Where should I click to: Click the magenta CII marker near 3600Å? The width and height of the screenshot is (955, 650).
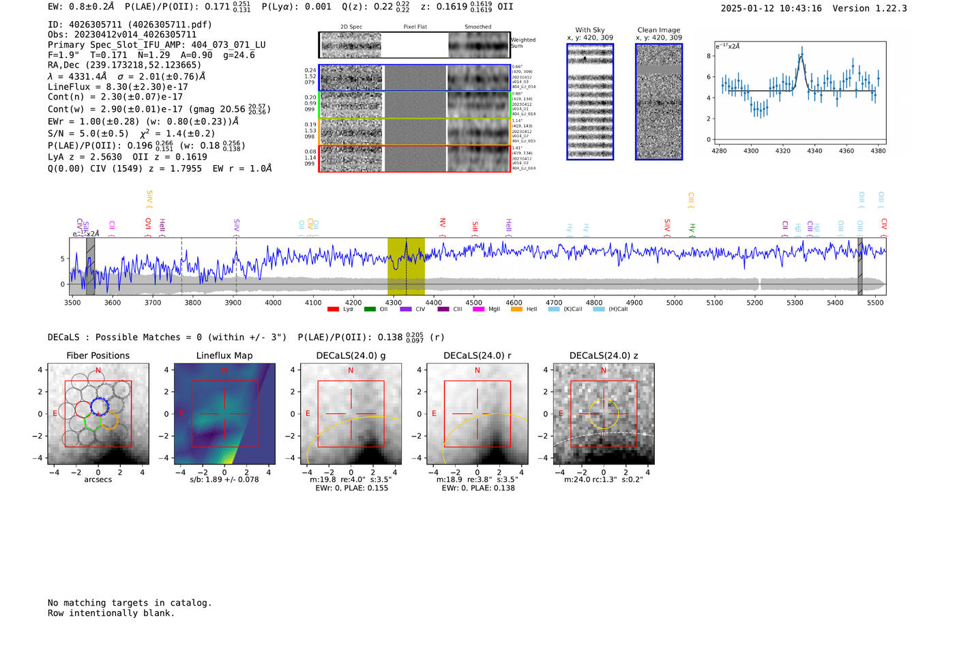pos(112,228)
